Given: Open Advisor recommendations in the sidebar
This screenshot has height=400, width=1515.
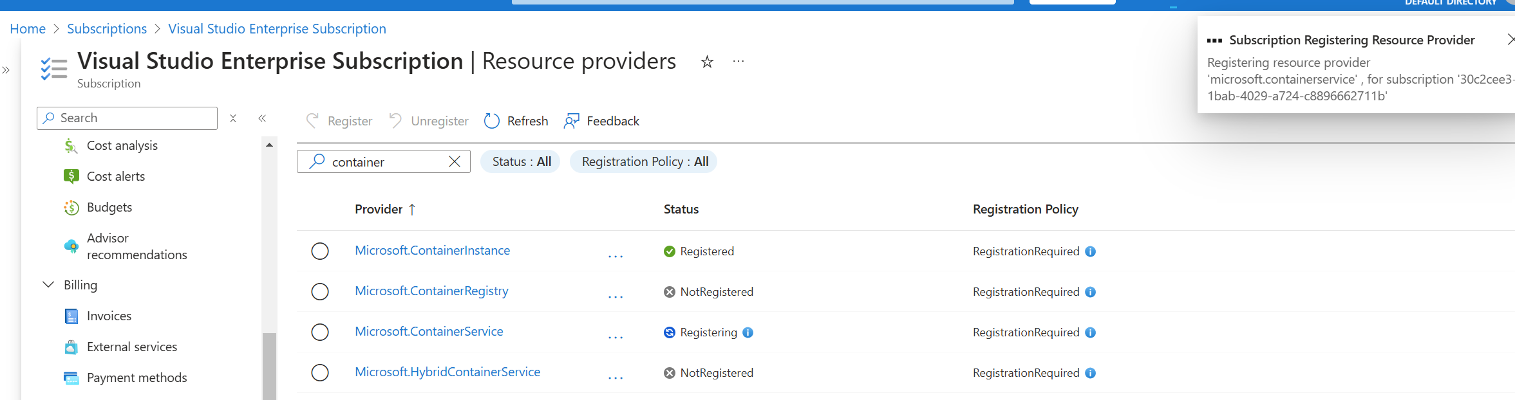Looking at the screenshot, I should pos(137,246).
